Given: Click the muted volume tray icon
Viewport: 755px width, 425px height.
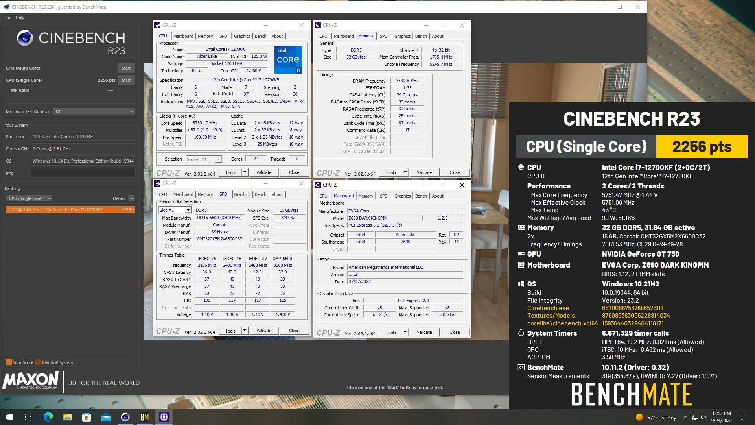Looking at the screenshot, I should tap(704, 417).
